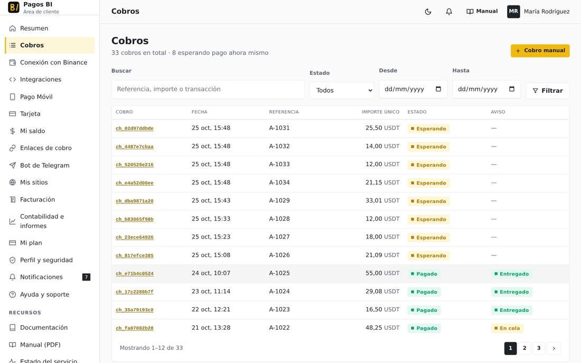Open charge ch_e71b4c0524

pyautogui.click(x=135, y=273)
